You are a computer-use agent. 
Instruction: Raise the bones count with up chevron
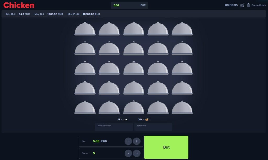pyautogui.click(x=137, y=153)
